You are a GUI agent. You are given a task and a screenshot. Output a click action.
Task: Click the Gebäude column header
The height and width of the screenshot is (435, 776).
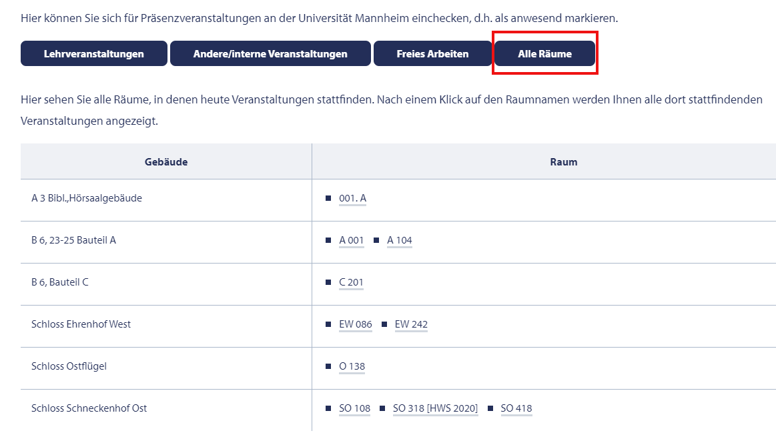pyautogui.click(x=166, y=162)
